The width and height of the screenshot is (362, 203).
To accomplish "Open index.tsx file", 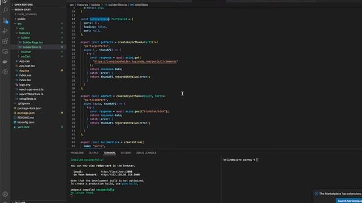I will [x=25, y=80].
